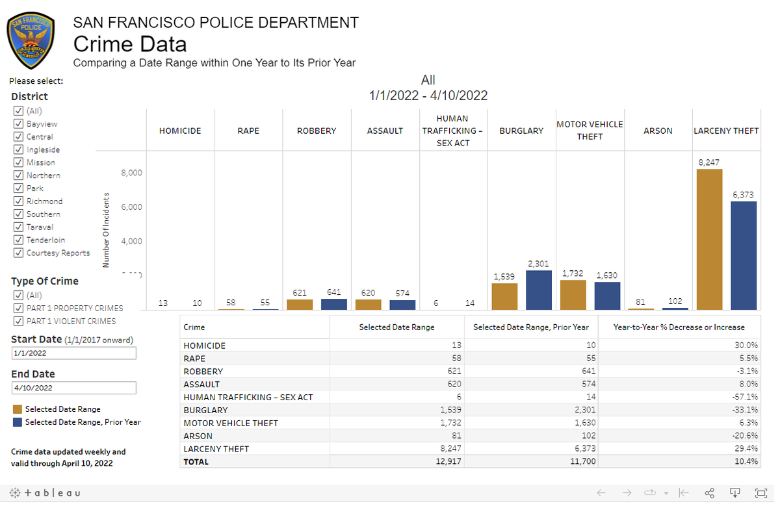Click the download icon
Image resolution: width=780 pixels, height=508 pixels.
point(735,493)
